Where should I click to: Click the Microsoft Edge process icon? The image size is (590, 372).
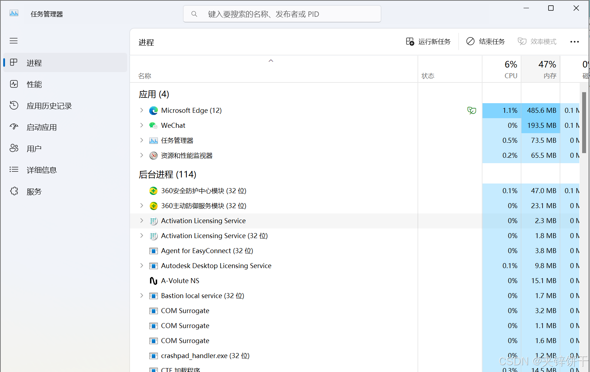tap(154, 111)
